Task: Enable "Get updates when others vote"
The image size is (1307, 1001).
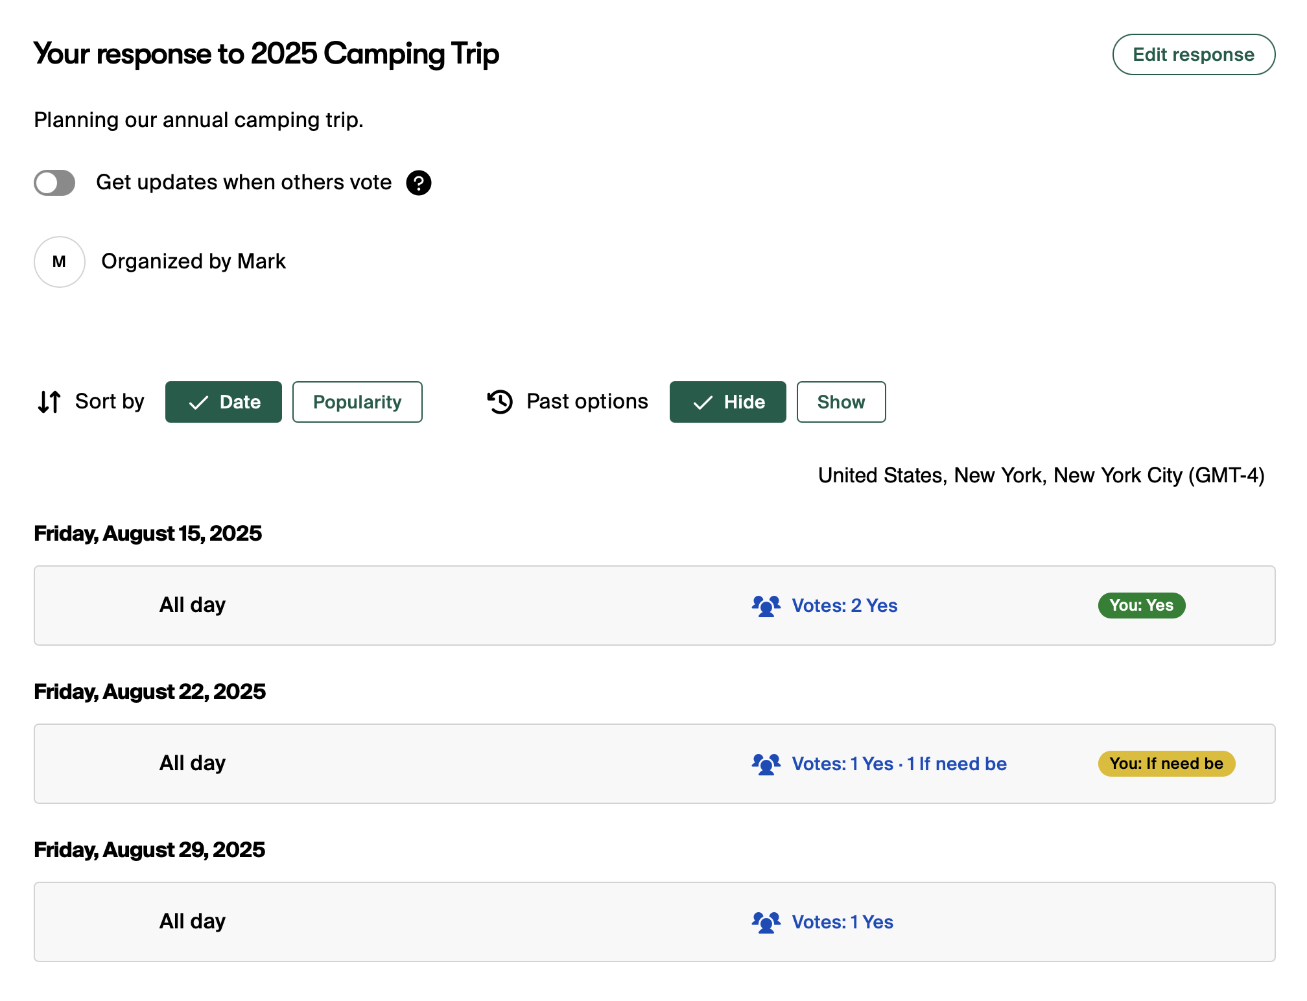Action: (54, 183)
